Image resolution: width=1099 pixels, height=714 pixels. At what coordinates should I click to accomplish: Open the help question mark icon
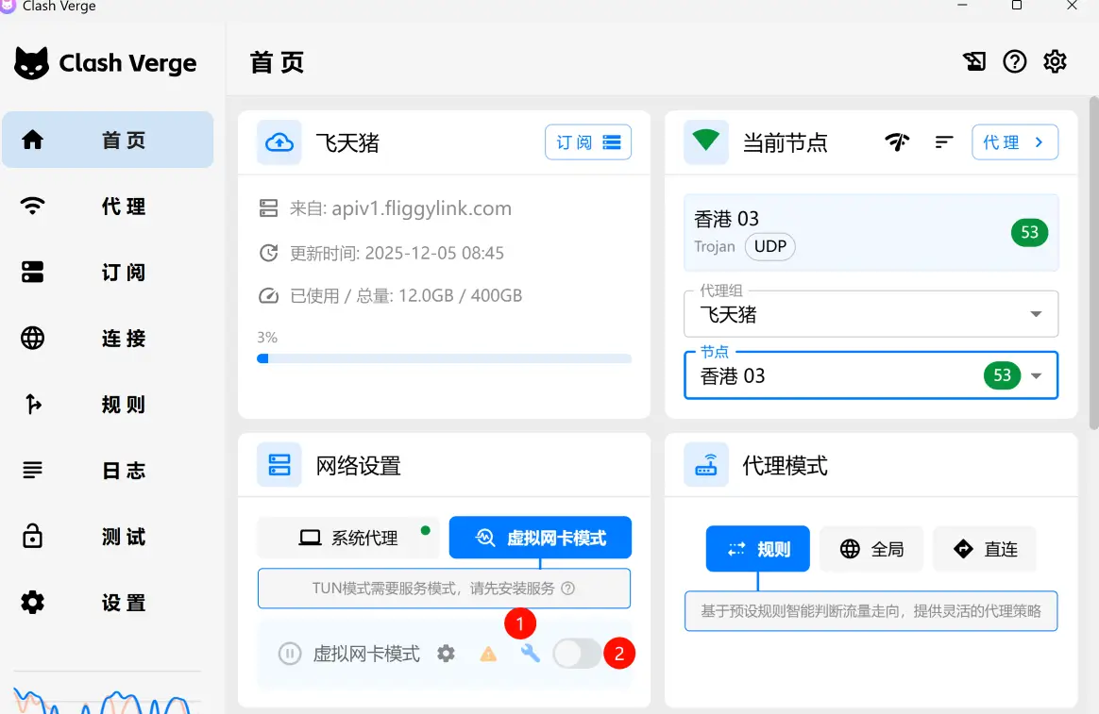pyautogui.click(x=1014, y=62)
